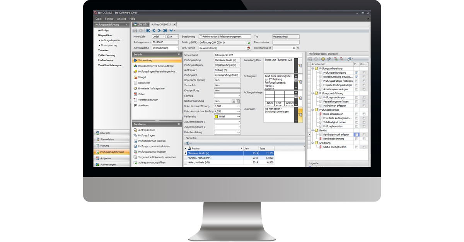This screenshot has width=464, height=242.
Task: Click the save icon in the Auftrag toolbar
Action: [x=135, y=30]
